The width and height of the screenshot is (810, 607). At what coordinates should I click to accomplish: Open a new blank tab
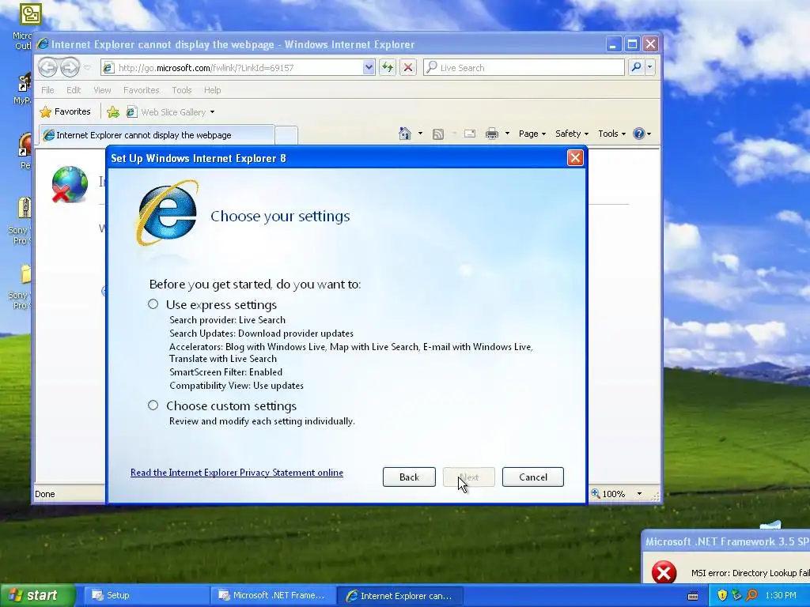tap(286, 135)
